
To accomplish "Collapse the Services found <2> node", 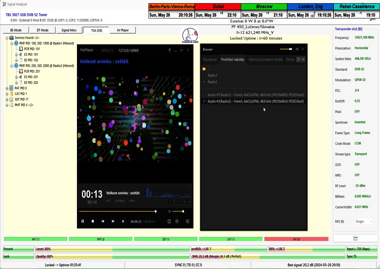I will [7, 38].
